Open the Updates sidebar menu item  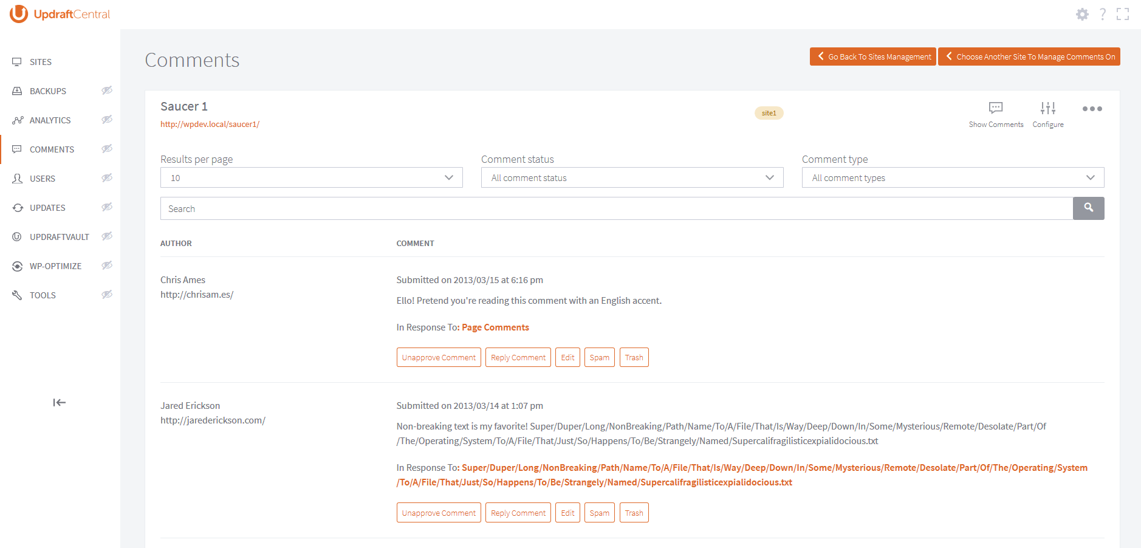click(47, 208)
